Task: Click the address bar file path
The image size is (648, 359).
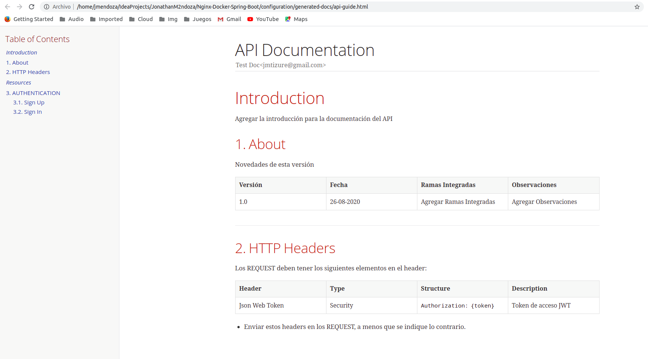Action: point(222,7)
